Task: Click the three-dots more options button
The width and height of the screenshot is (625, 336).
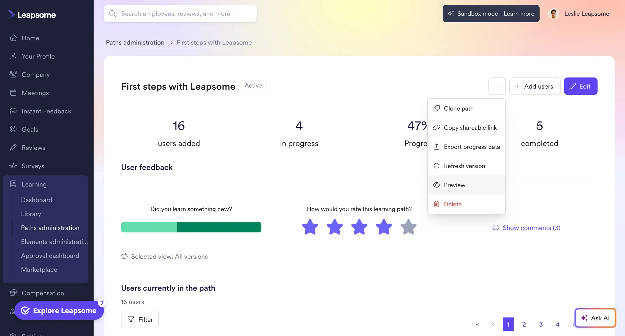Action: [x=497, y=86]
